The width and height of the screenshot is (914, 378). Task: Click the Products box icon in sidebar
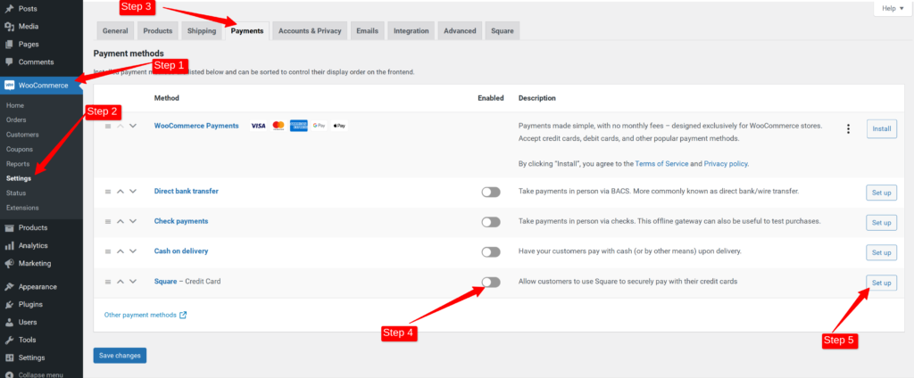tap(9, 227)
